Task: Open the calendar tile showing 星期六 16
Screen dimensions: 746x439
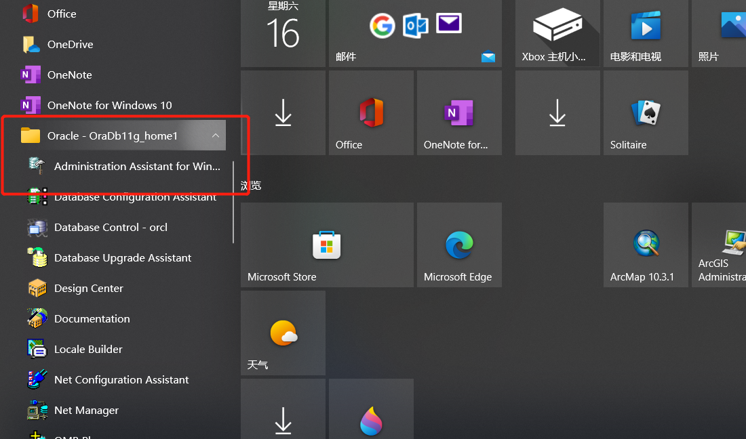Action: point(283,33)
